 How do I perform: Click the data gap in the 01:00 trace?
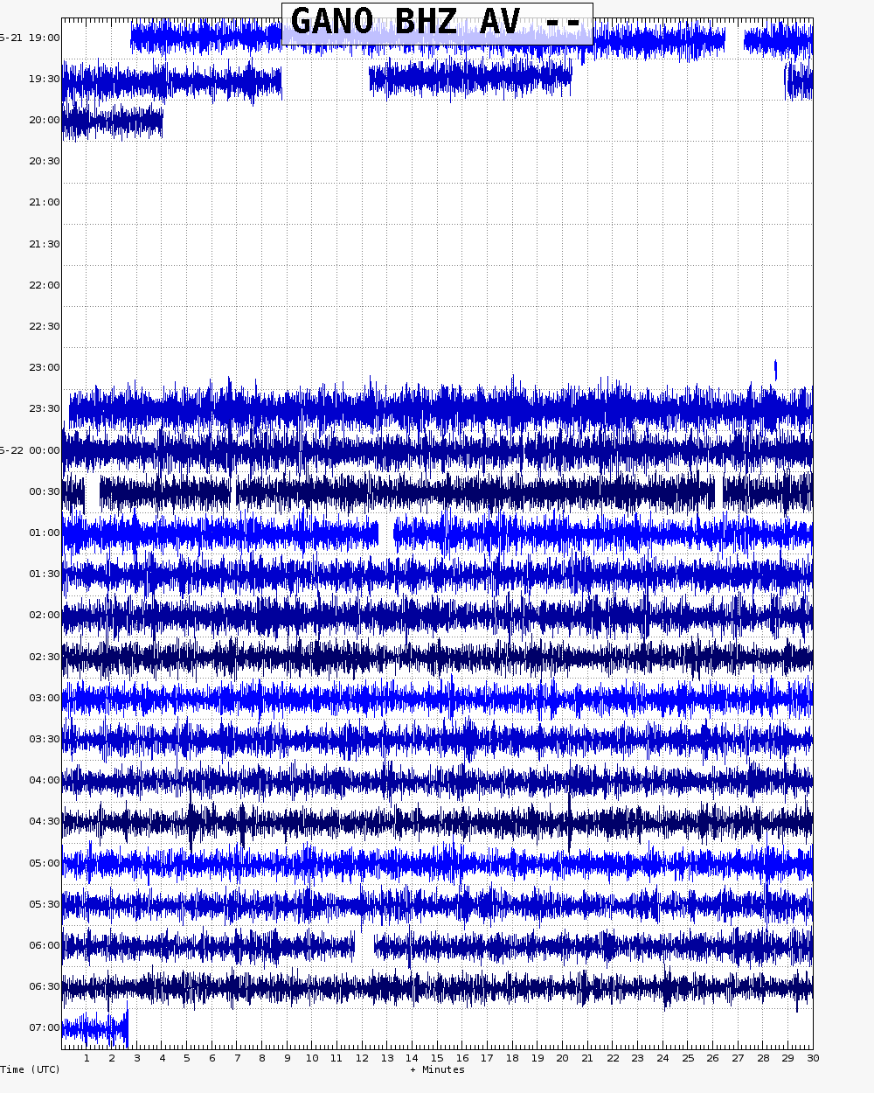(385, 533)
